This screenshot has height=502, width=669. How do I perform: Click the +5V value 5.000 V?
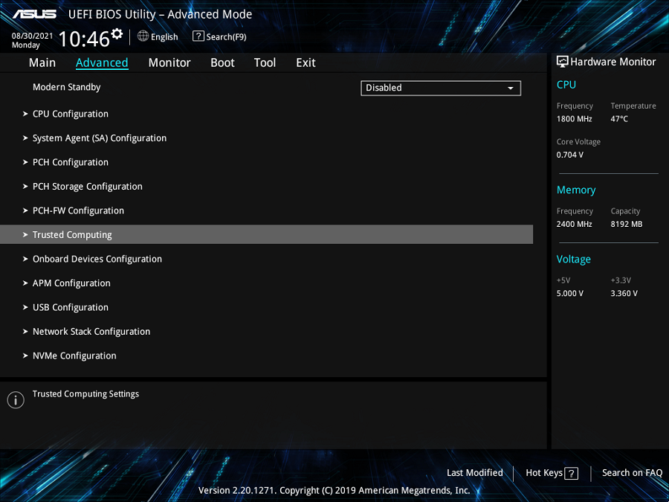click(569, 294)
